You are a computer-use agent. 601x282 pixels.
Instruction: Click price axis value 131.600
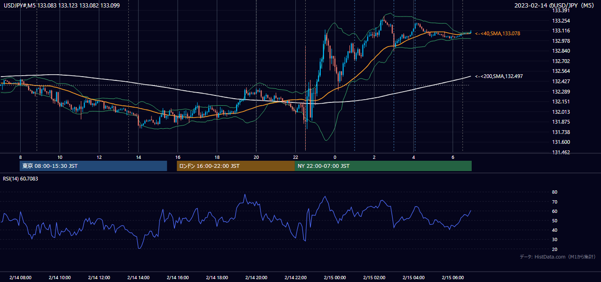(x=561, y=142)
